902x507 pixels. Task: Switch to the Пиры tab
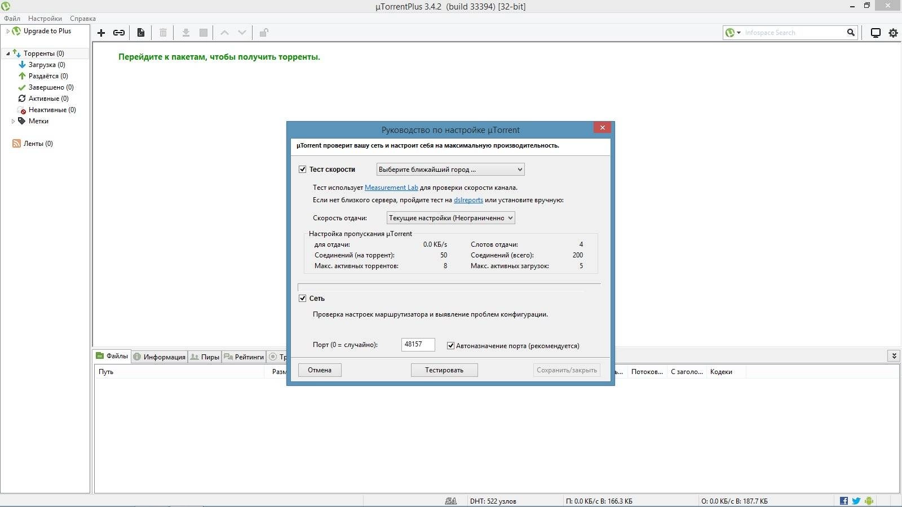click(x=205, y=357)
